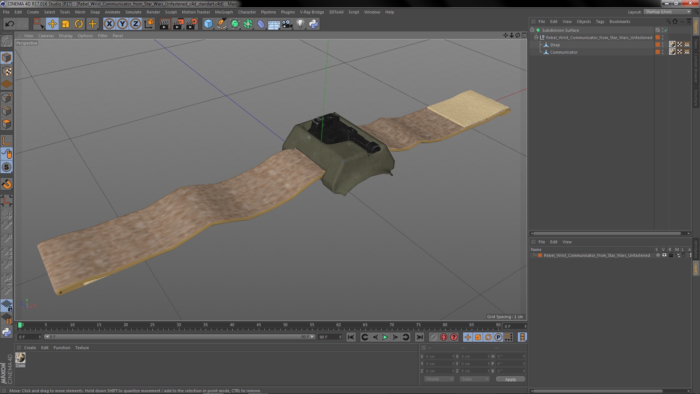700x394 pixels.
Task: Switch to Texture mode
Action: pyautogui.click(x=7, y=71)
